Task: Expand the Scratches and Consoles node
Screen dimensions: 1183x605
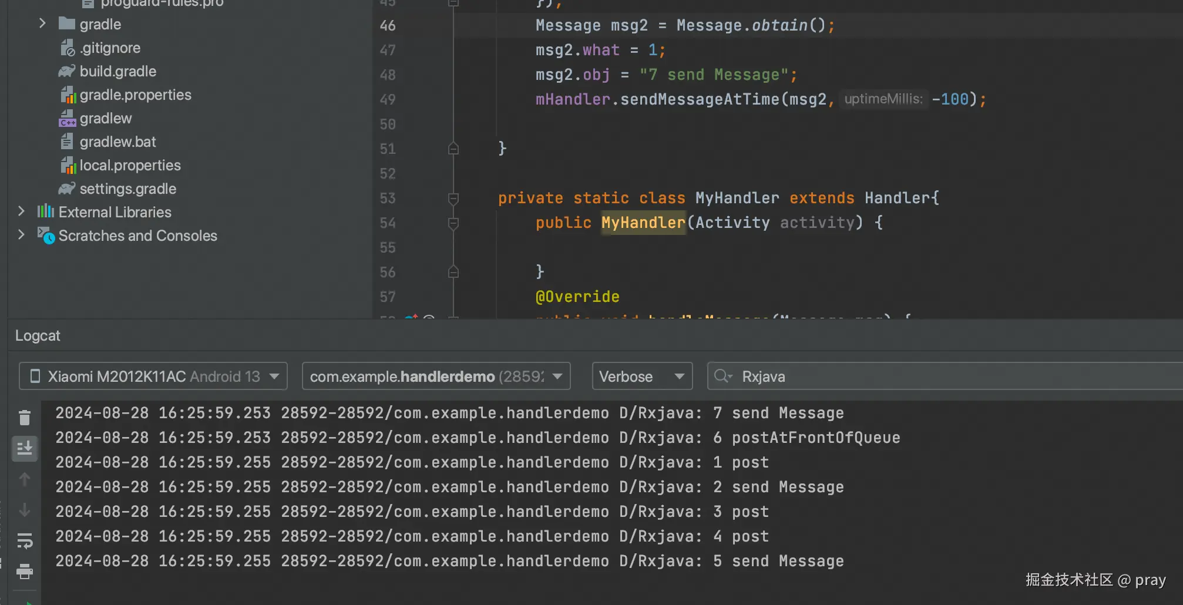Action: pos(21,235)
